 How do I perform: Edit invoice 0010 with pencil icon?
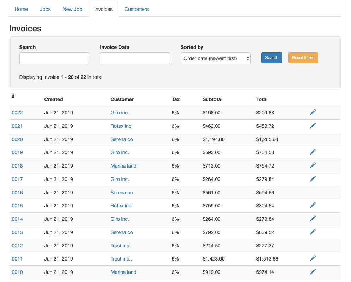[x=313, y=272]
